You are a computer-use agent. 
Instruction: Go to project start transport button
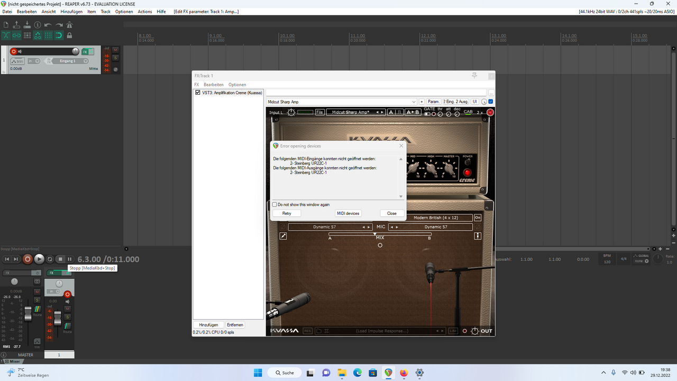(x=7, y=259)
